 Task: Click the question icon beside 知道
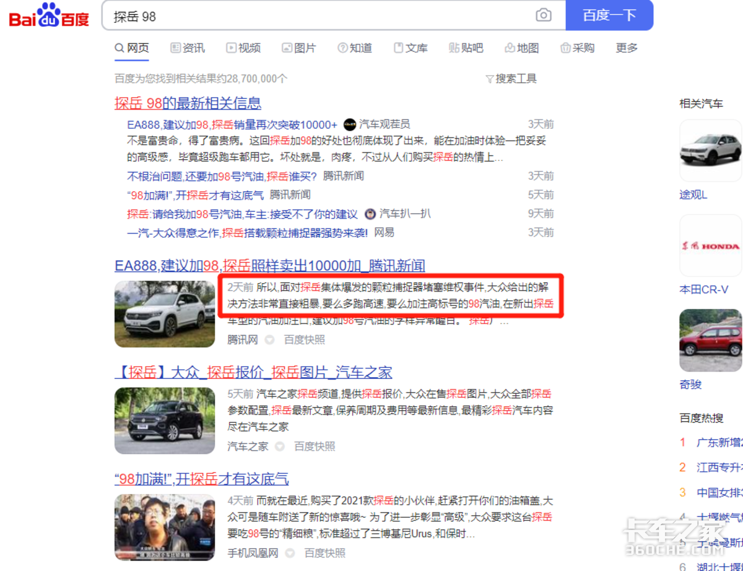coord(342,47)
